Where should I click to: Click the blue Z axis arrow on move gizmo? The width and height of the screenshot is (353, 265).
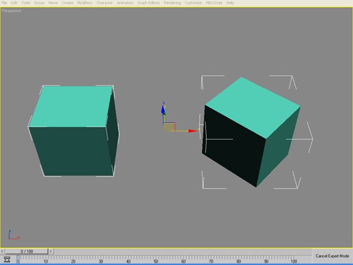(x=163, y=109)
